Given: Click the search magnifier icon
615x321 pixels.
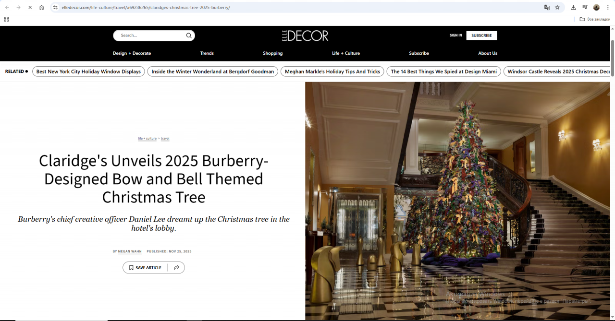Looking at the screenshot, I should pos(189,36).
